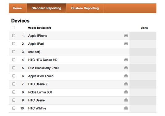
Task: Click camera icon for RIM BlackBerry 9780
Action: pyautogui.click(x=126, y=68)
